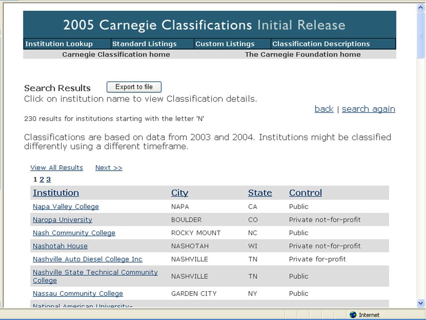Viewport: 426px width, 320px height.
Task: Click the scrollbar up arrow
Action: pos(421,8)
